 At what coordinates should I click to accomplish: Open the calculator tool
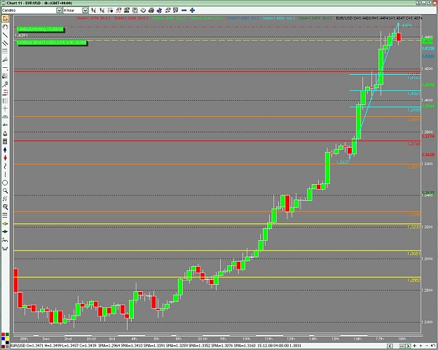point(5,141)
